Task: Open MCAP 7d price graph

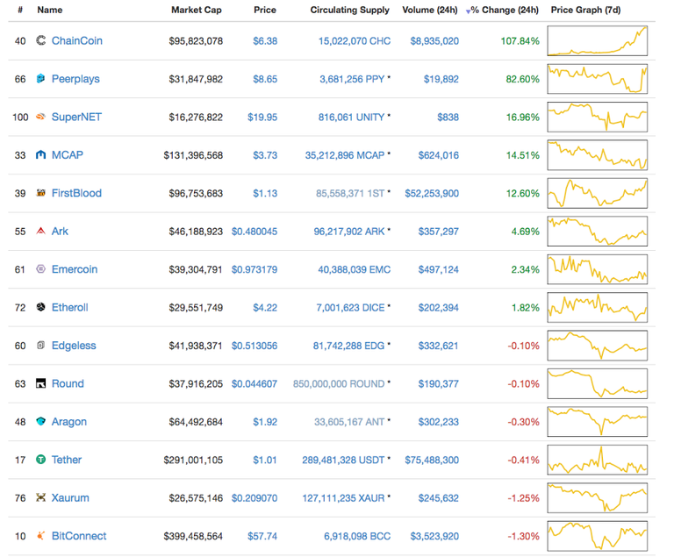Action: point(598,154)
